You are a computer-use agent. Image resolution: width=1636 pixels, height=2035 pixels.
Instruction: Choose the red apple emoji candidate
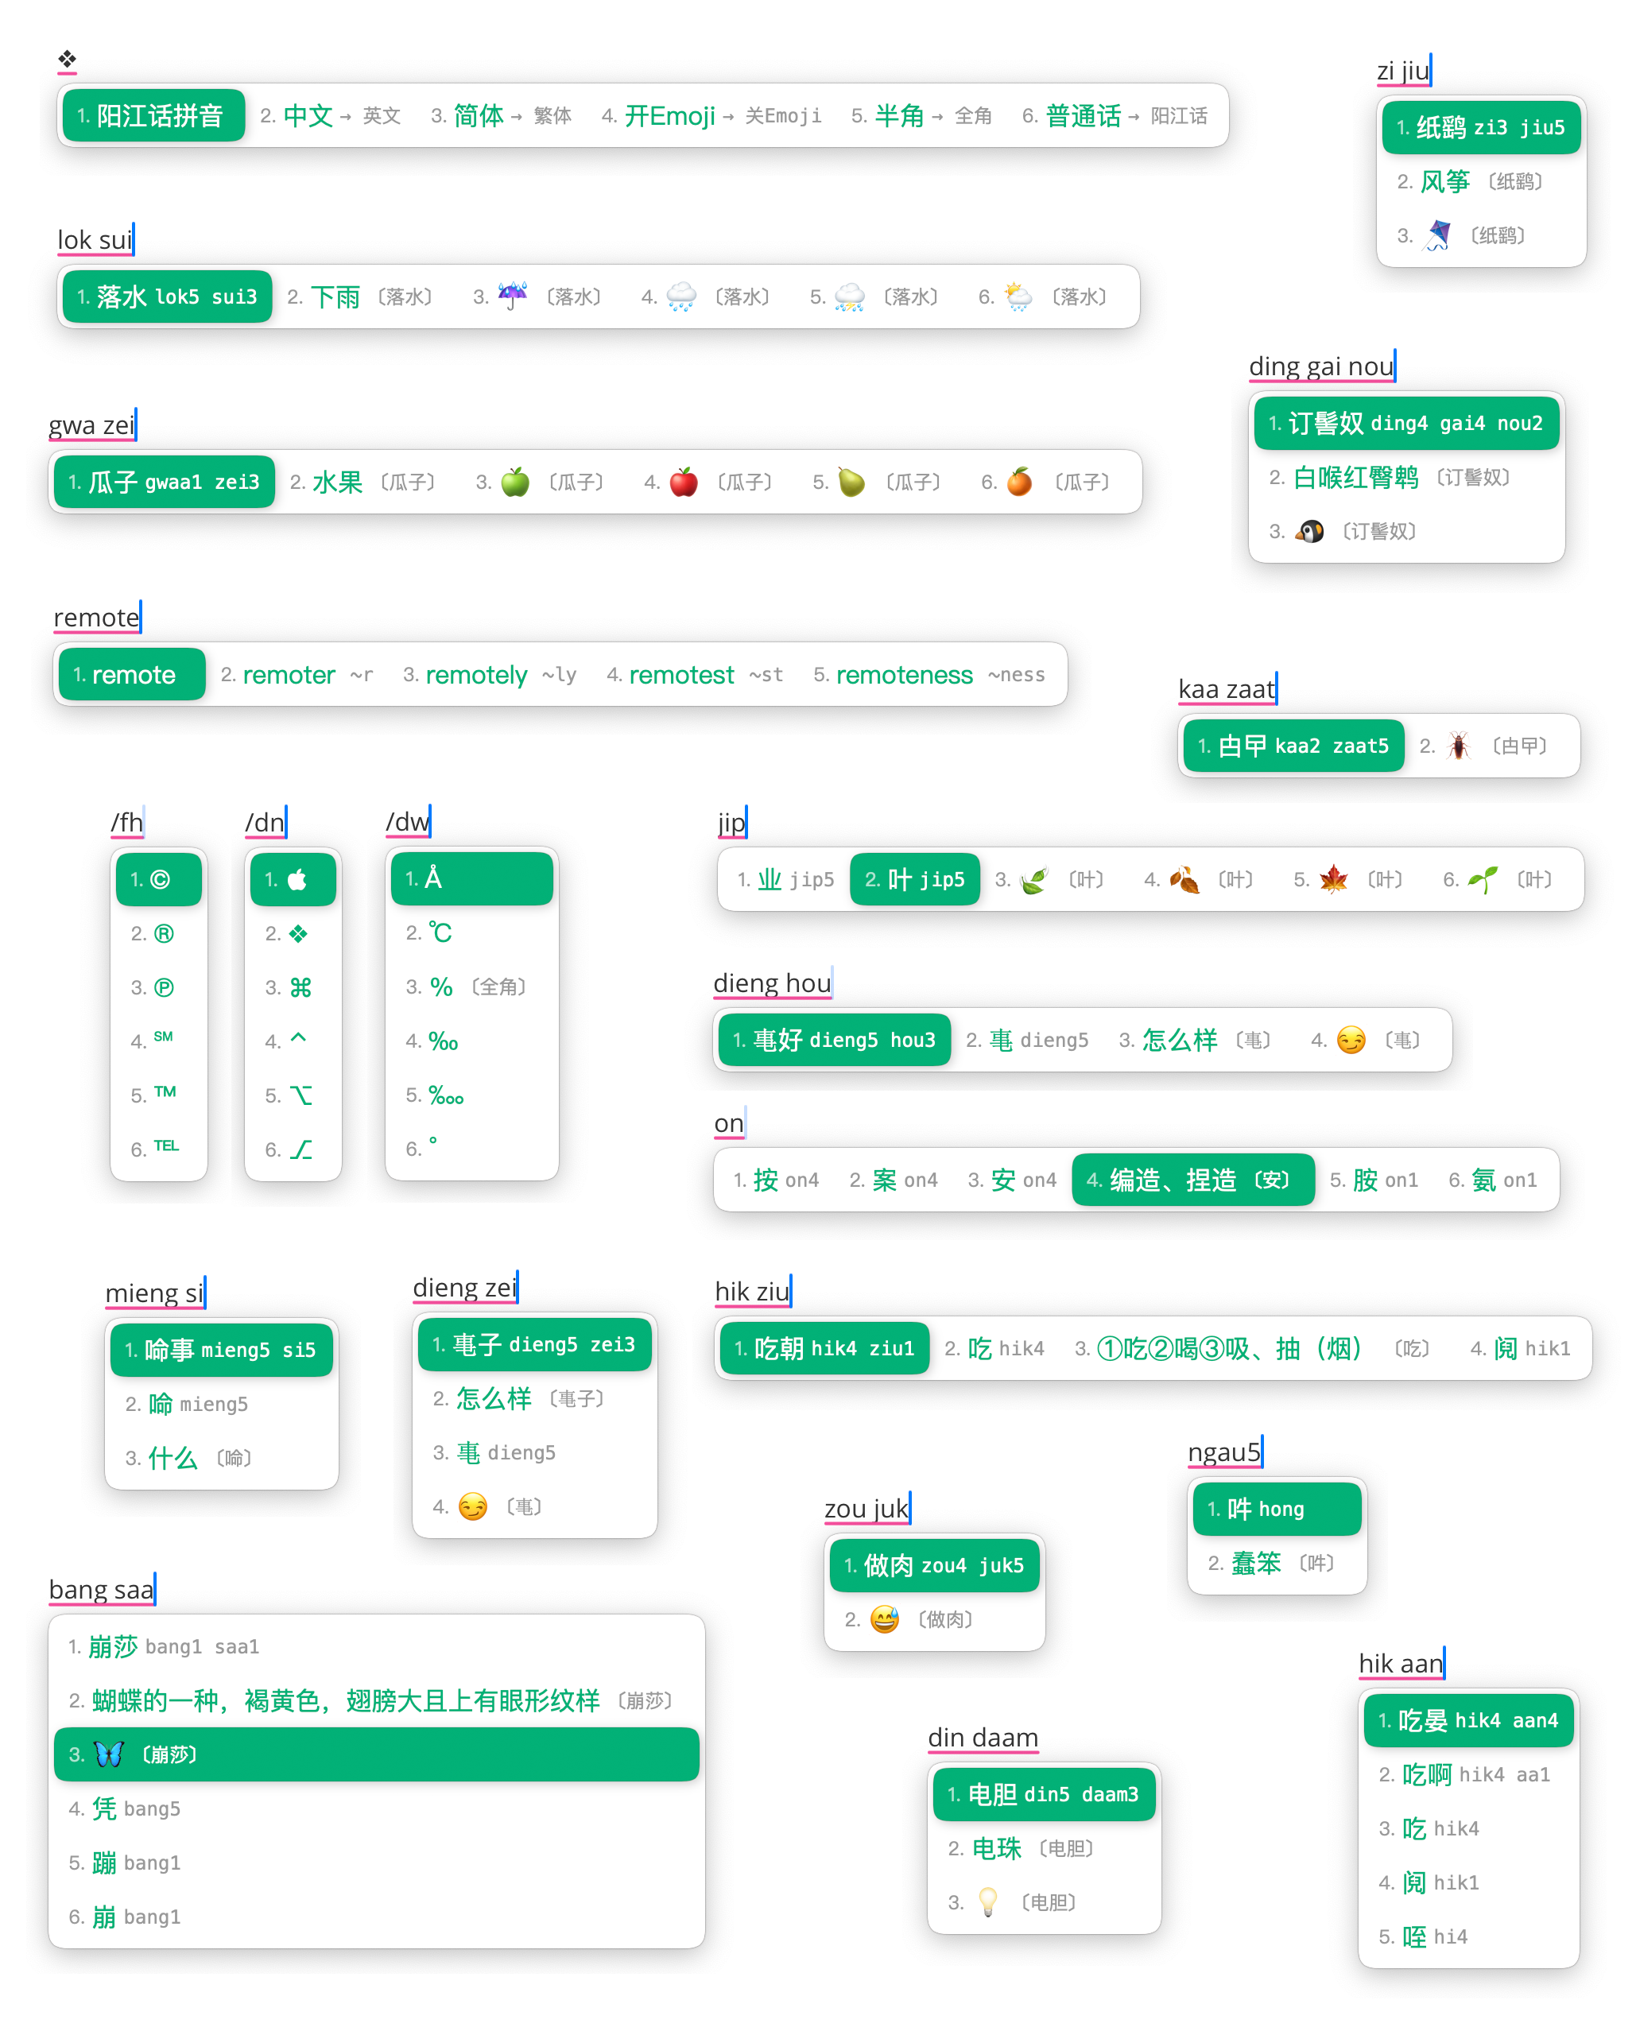[x=684, y=482]
